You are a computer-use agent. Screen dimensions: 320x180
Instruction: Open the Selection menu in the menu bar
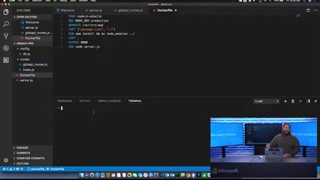click(37, 1)
